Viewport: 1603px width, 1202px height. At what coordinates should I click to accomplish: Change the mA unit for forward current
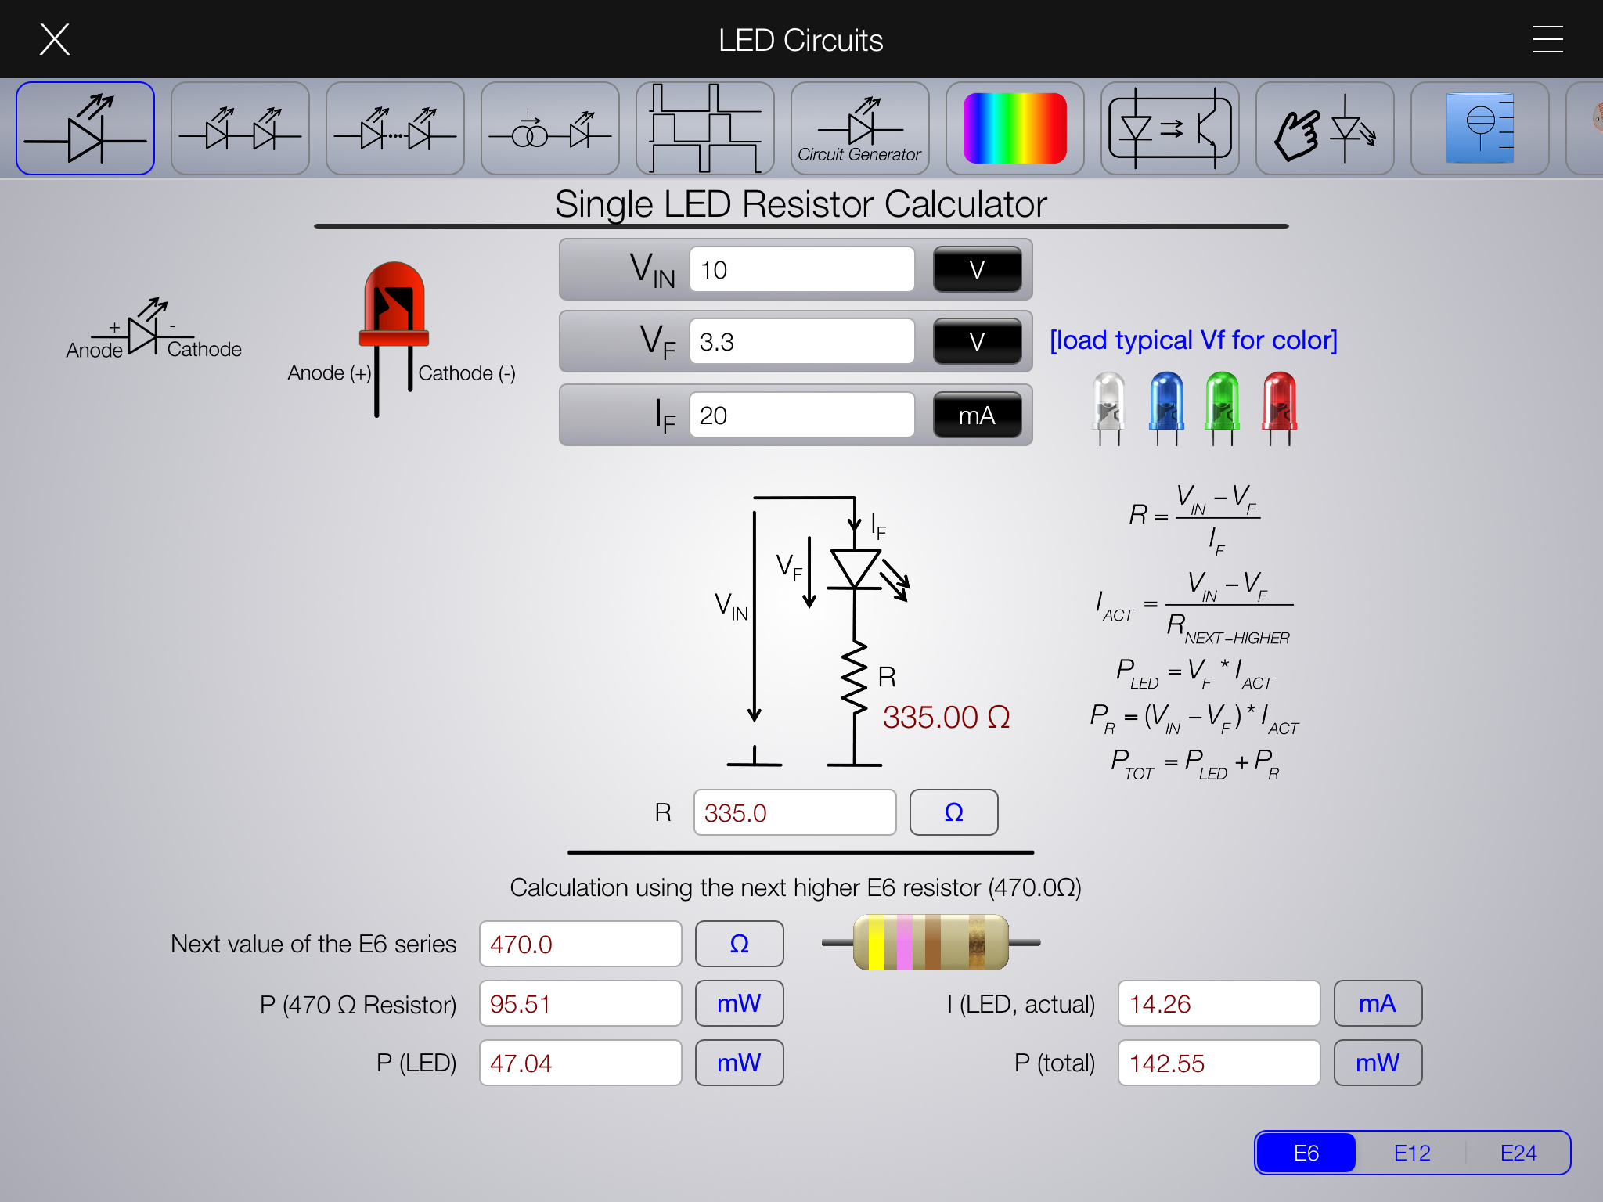coord(977,416)
